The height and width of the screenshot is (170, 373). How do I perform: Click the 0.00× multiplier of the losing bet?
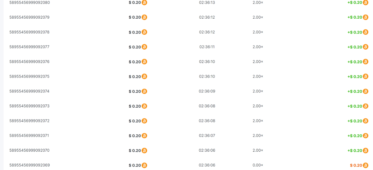click(258, 165)
